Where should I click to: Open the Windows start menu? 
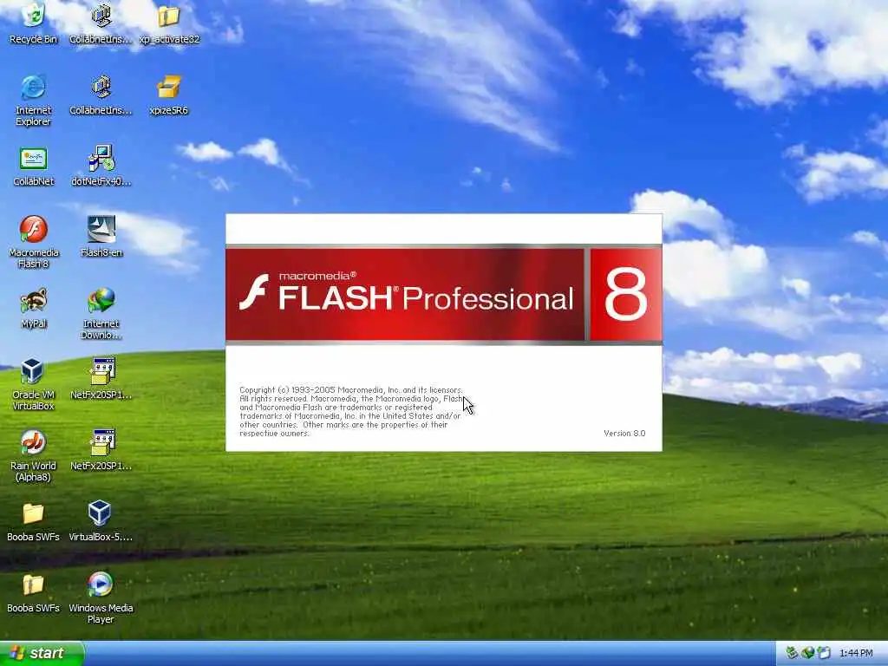42,653
